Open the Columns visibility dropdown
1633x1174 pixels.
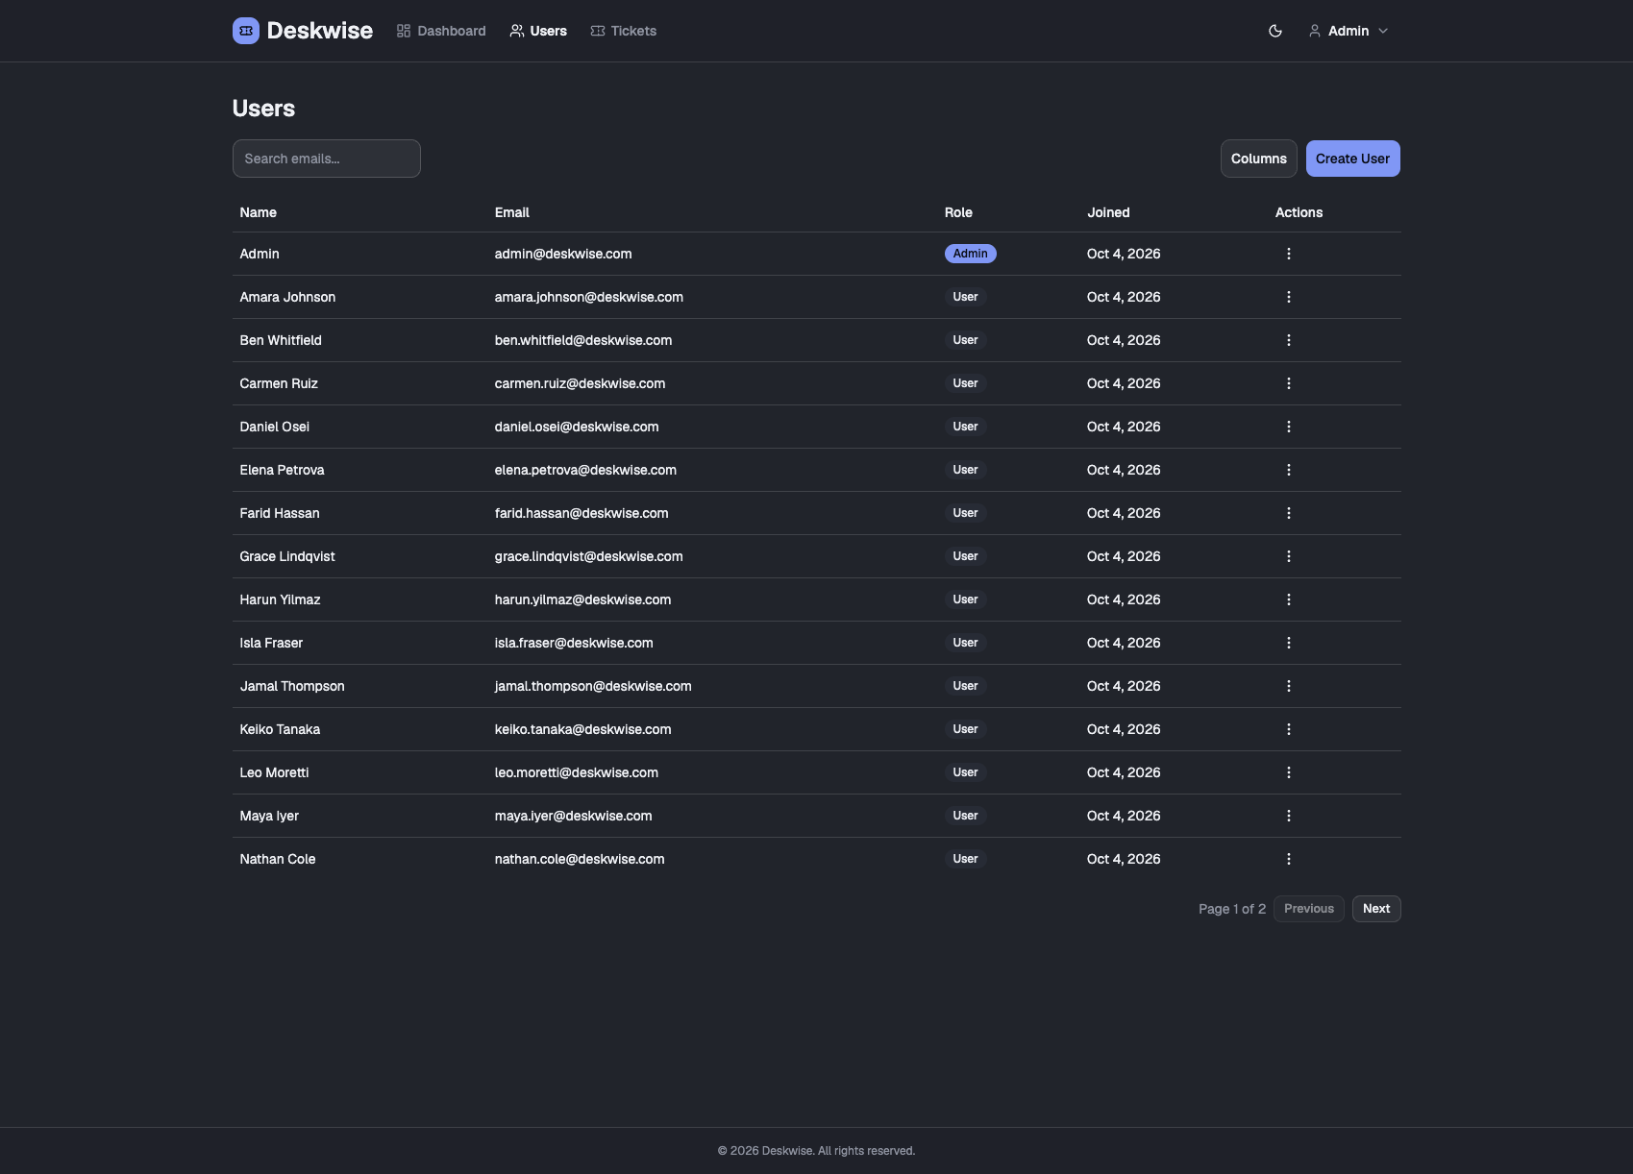coord(1258,159)
